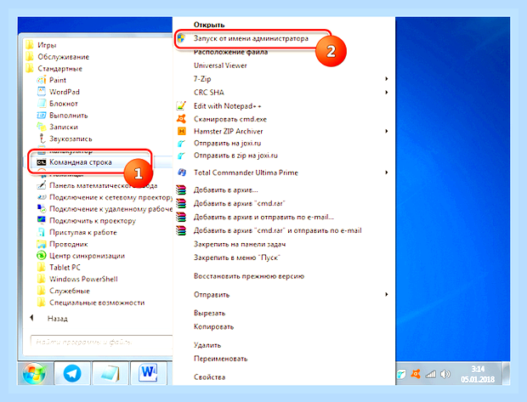Open Свойства in context menu
The image size is (527, 402).
coord(209,377)
